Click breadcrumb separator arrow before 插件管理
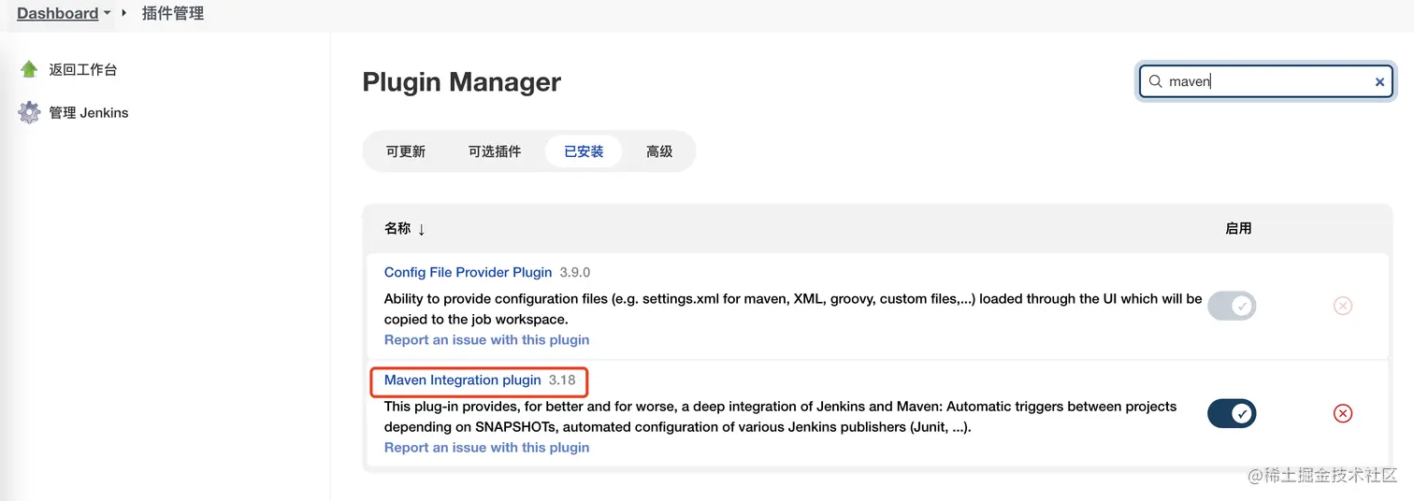Screen dimensions: 1414x501 click(124, 13)
